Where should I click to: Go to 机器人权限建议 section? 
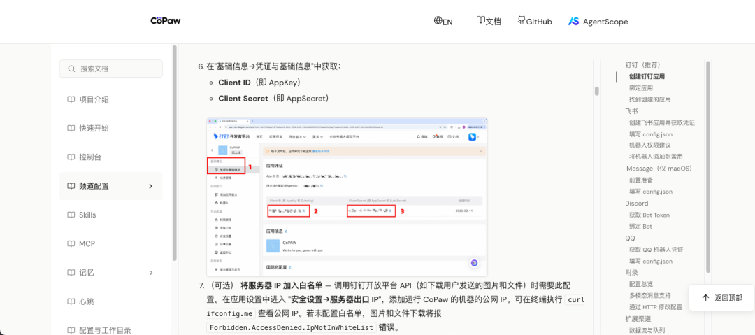pyautogui.click(x=649, y=145)
